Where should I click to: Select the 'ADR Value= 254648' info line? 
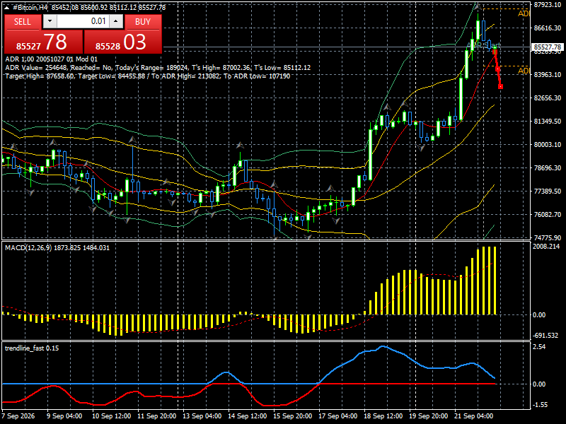point(158,68)
